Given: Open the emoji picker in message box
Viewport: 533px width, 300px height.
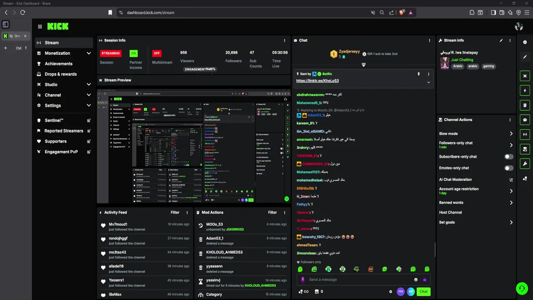Looking at the screenshot, I should pos(416,280).
